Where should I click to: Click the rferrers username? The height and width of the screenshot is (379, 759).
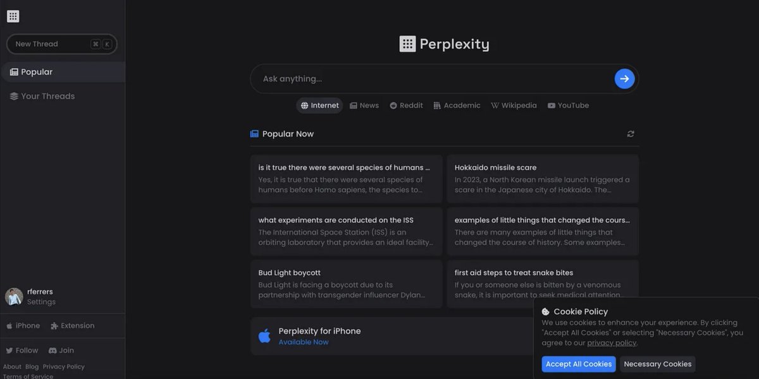40,292
